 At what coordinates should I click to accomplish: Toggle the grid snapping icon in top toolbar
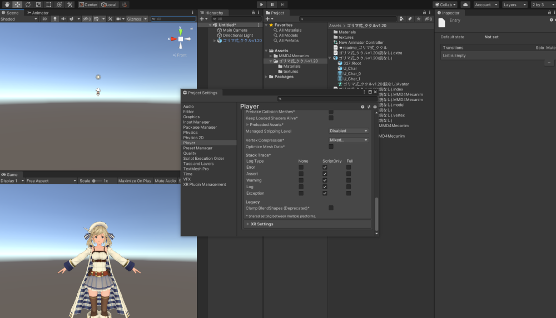125,4
